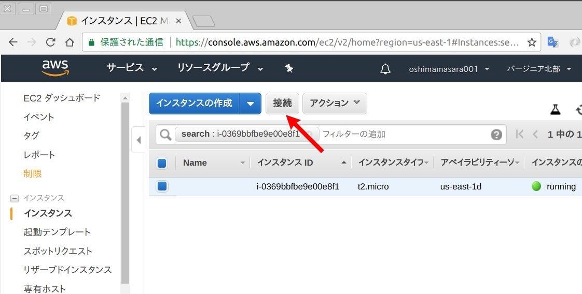Toggle checkbox for instance i-0369bbfbe9e00e8f1
This screenshot has width=582, height=294.
click(162, 186)
